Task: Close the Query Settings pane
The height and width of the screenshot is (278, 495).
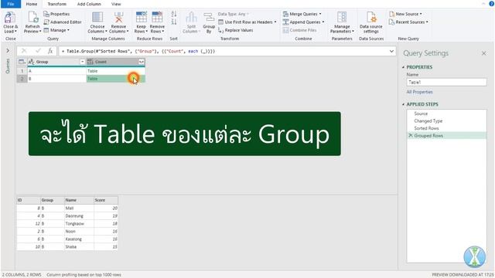Action: 483,53
